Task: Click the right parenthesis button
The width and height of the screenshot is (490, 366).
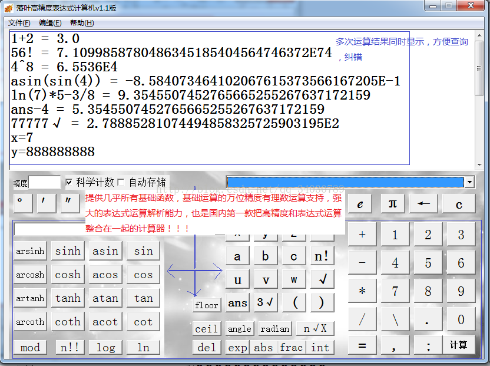Action: tap(322, 302)
